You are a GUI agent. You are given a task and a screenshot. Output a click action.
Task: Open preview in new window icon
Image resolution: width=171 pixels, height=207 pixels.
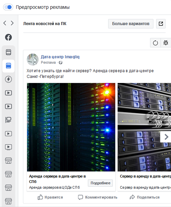(x=161, y=24)
